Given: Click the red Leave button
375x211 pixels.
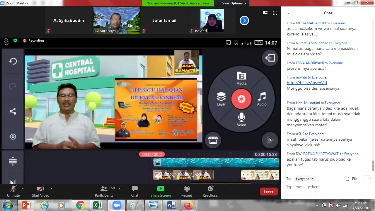Looking at the screenshot, I should coord(268,191).
